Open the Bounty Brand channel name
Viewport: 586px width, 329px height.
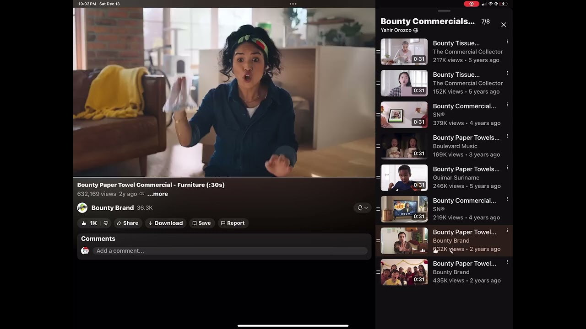pos(113,208)
